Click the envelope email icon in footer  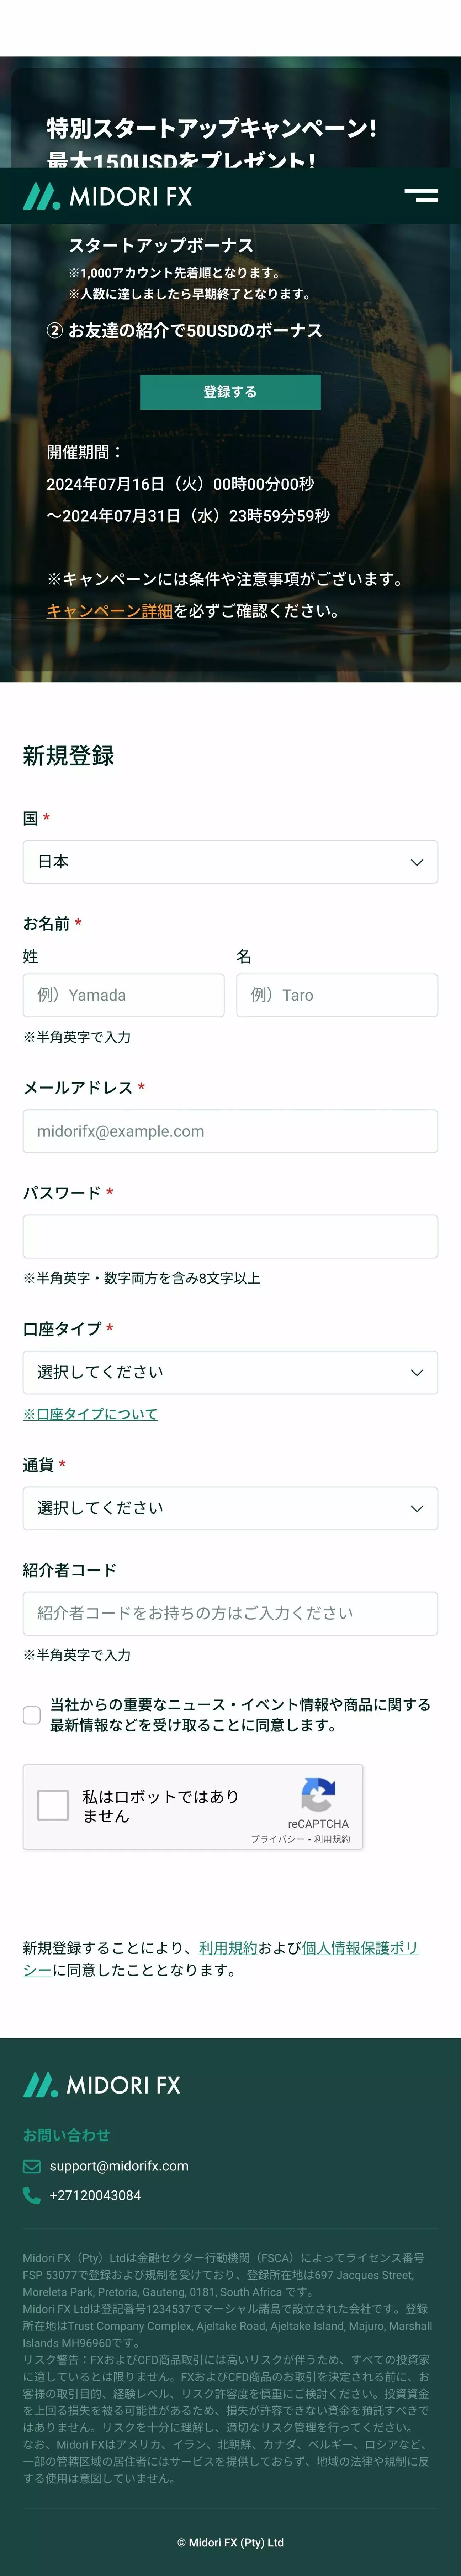pyautogui.click(x=31, y=2166)
